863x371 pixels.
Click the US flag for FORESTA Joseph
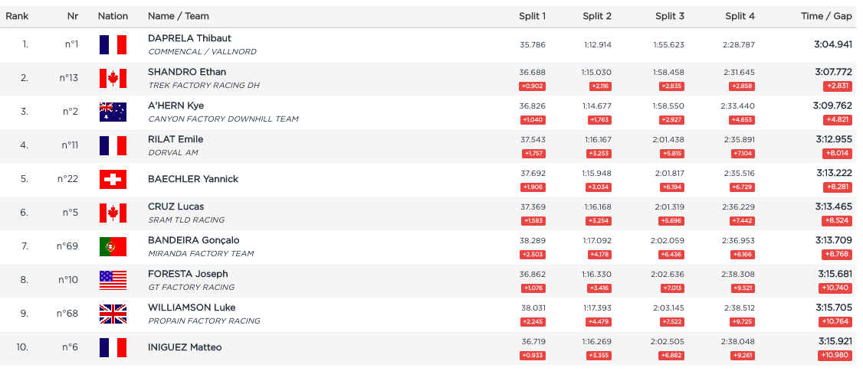coord(113,280)
